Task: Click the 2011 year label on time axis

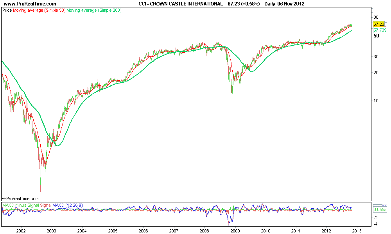Action: (296, 231)
